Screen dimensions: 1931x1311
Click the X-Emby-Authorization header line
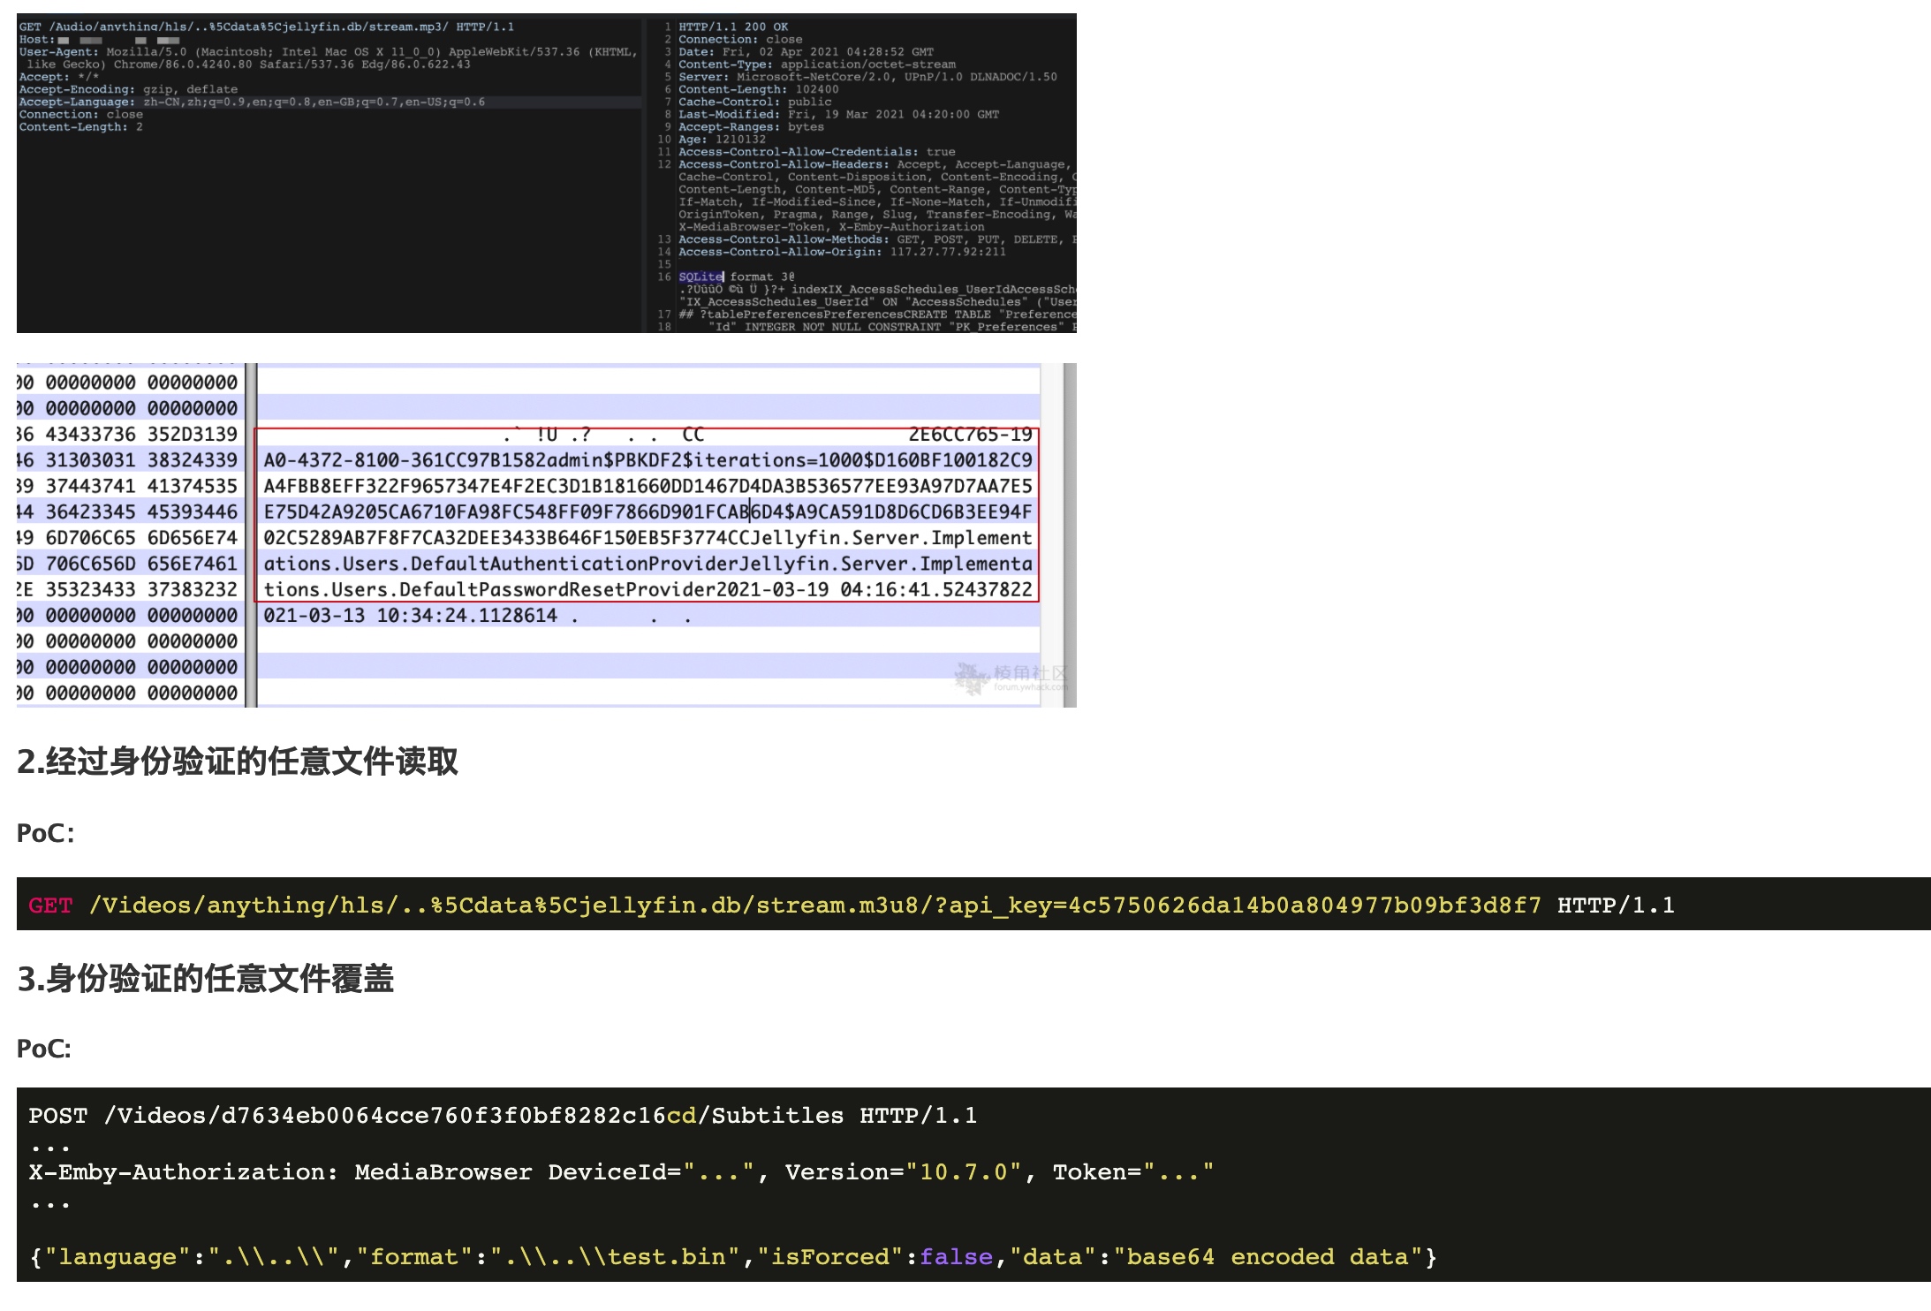click(182, 1172)
